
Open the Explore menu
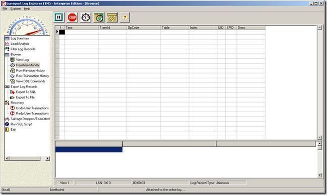(16, 9)
